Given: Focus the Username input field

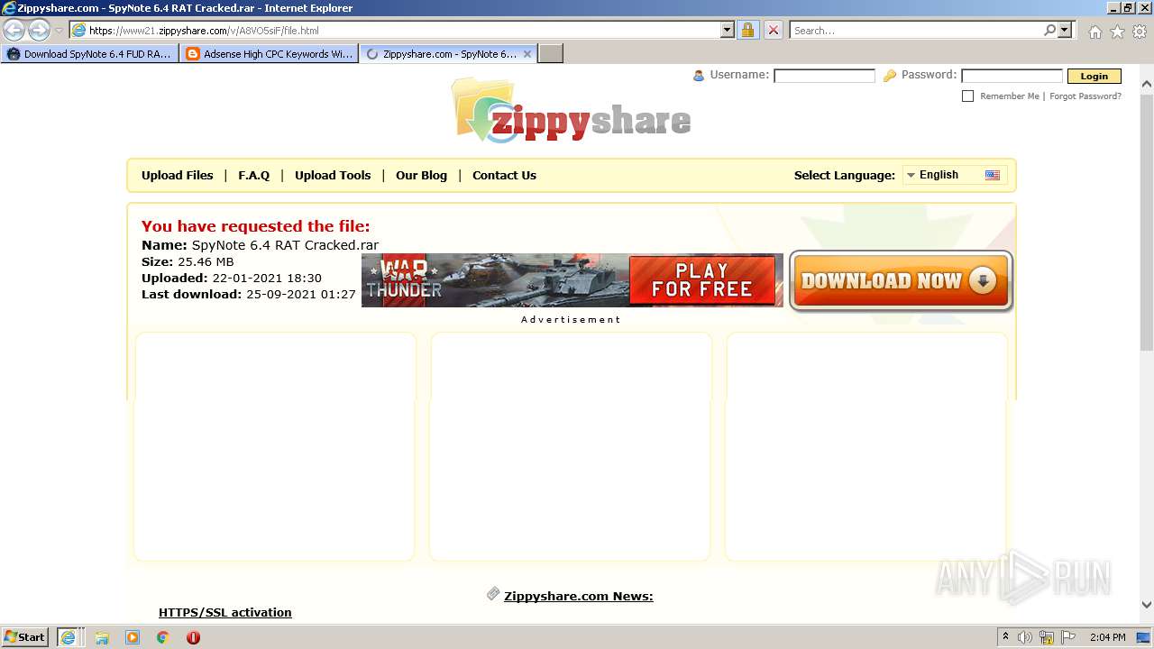Looking at the screenshot, I should pos(824,76).
